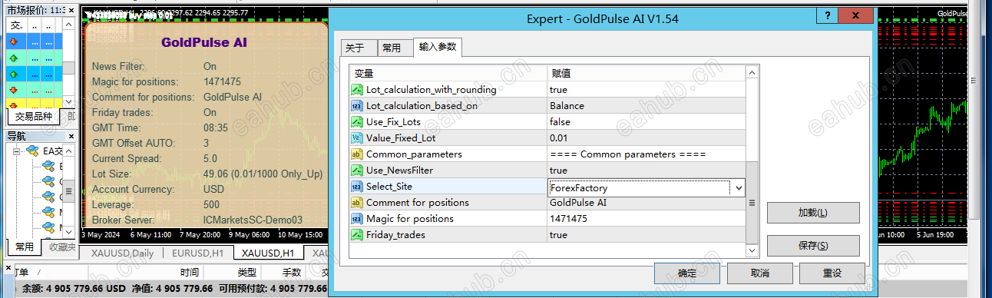Click the Market Watch scroll down arrow
This screenshot has height=298, width=992.
[69, 102]
